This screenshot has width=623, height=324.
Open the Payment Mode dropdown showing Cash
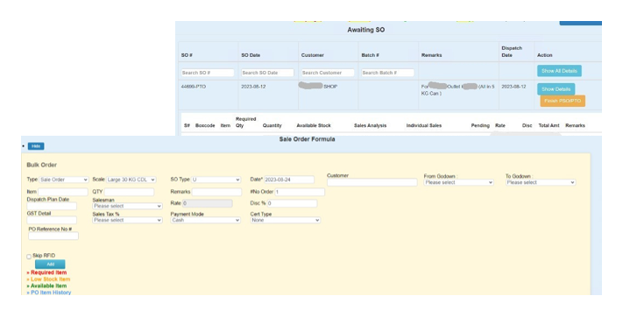click(x=205, y=220)
